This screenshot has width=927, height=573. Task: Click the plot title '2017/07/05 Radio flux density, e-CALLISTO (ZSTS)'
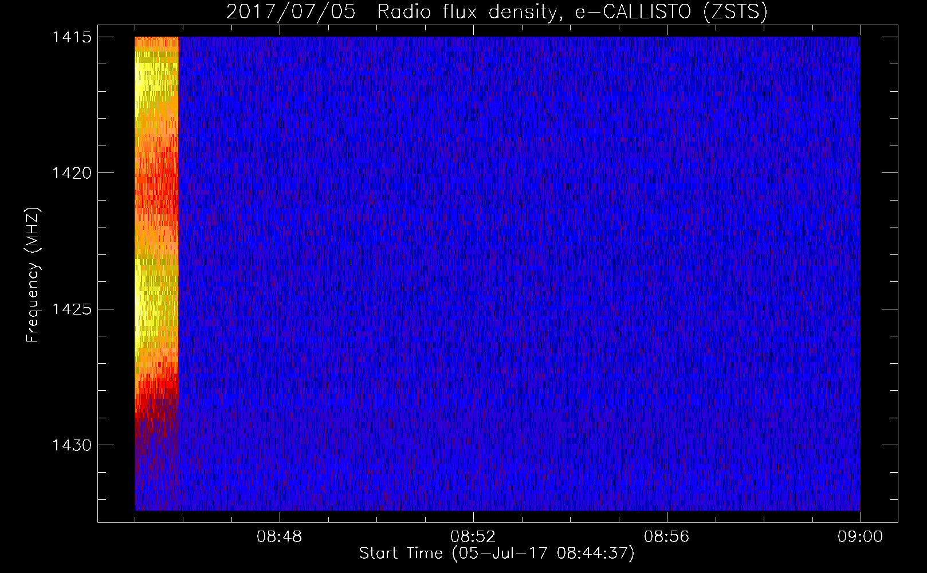497,12
